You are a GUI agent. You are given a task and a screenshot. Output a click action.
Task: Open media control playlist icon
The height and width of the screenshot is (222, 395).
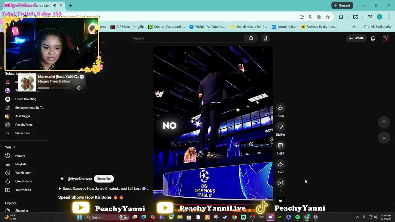pos(370,17)
